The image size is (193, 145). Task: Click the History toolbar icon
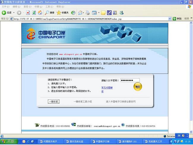click(x=73, y=13)
